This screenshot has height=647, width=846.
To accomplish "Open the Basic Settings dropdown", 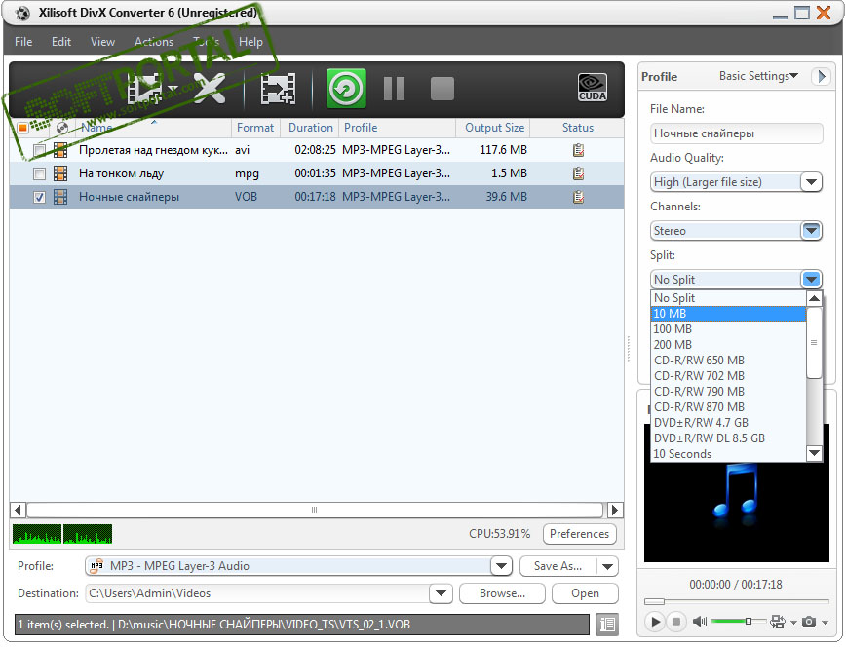I will [758, 76].
